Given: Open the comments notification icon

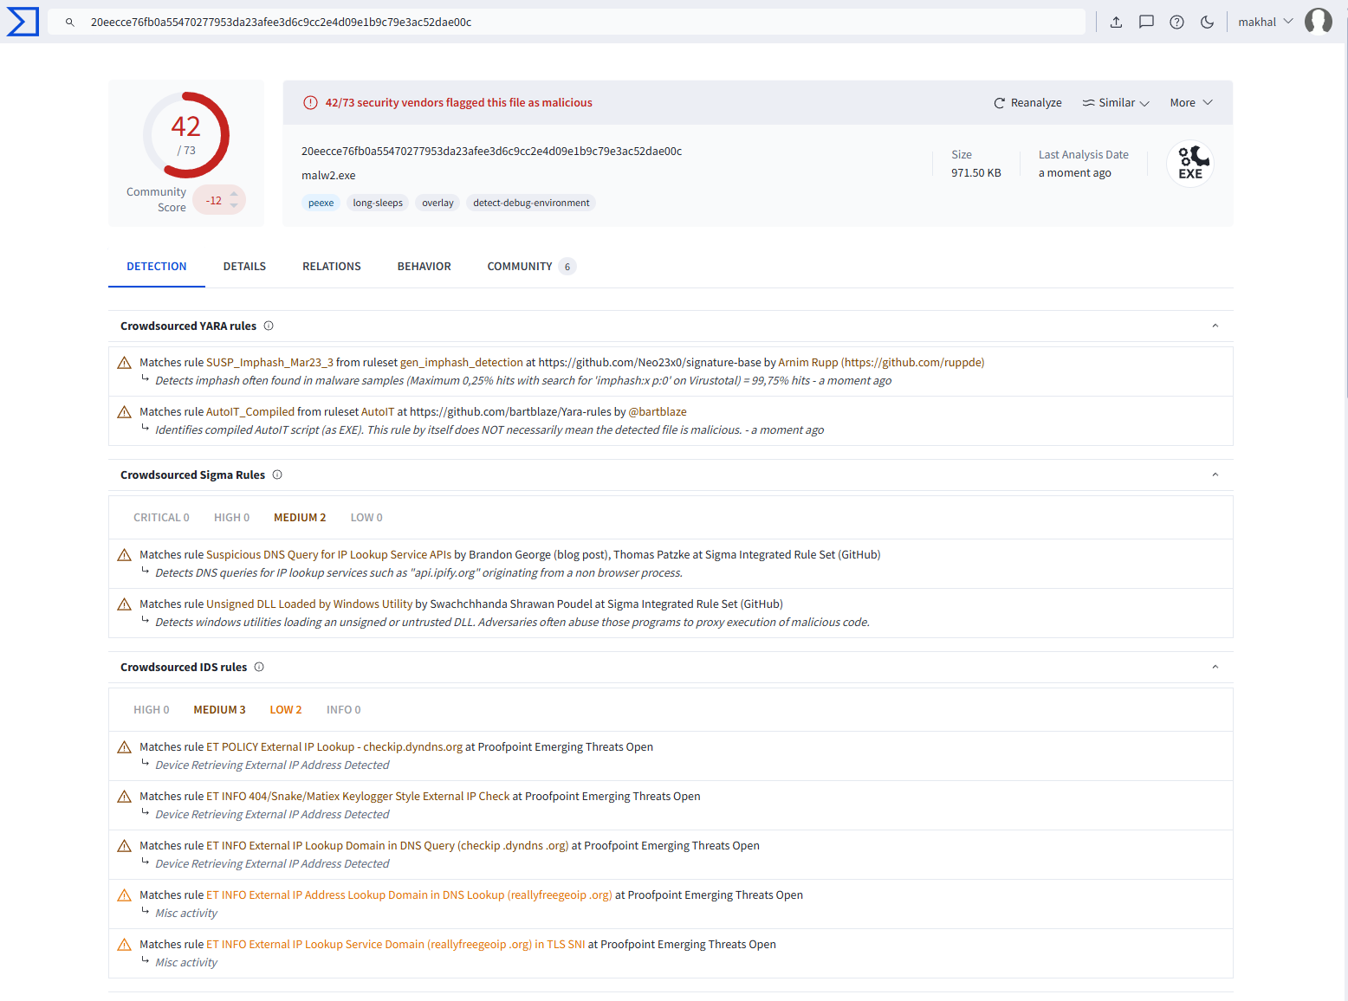Looking at the screenshot, I should click(1146, 23).
